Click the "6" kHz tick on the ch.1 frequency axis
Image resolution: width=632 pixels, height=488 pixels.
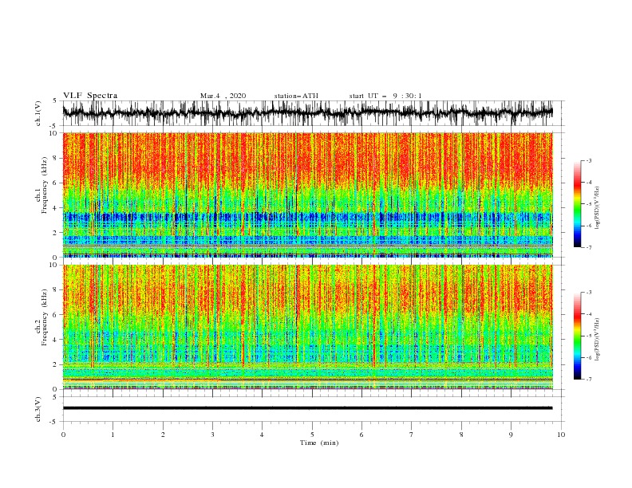pyautogui.click(x=55, y=183)
